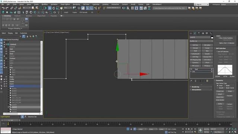Click the TurboSmooth modifier button
Viewport: 238px width, 134px height.
click(195, 54)
